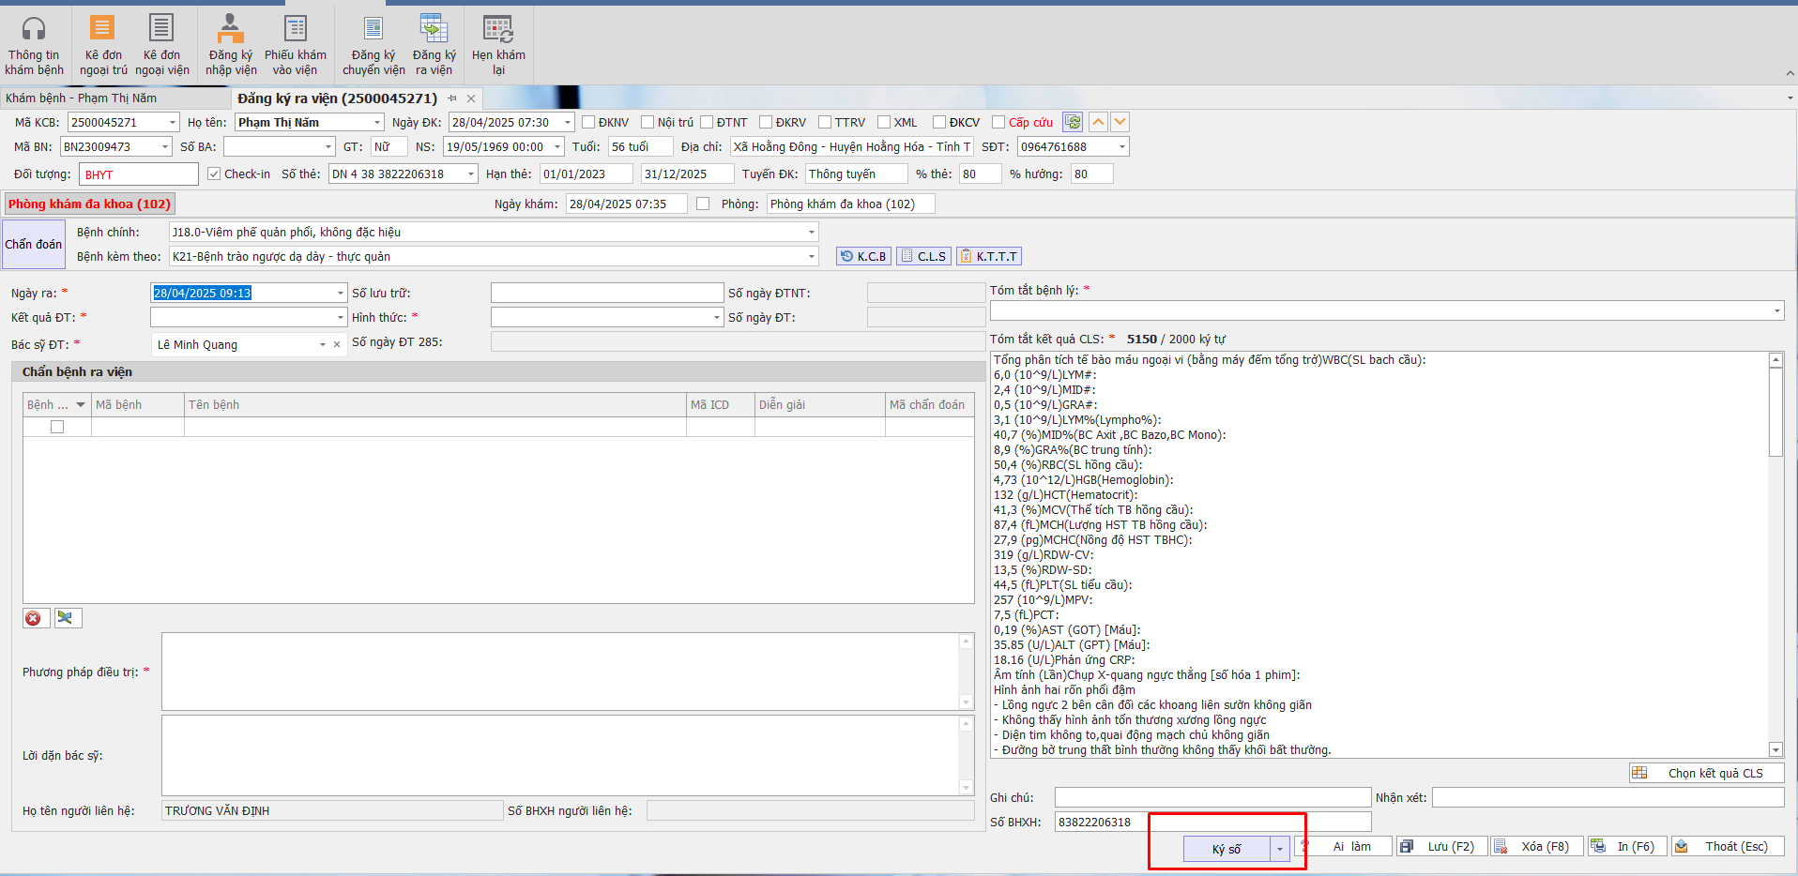The width and height of the screenshot is (1798, 876).
Task: Expand the Hình thức dropdown
Action: tap(717, 318)
